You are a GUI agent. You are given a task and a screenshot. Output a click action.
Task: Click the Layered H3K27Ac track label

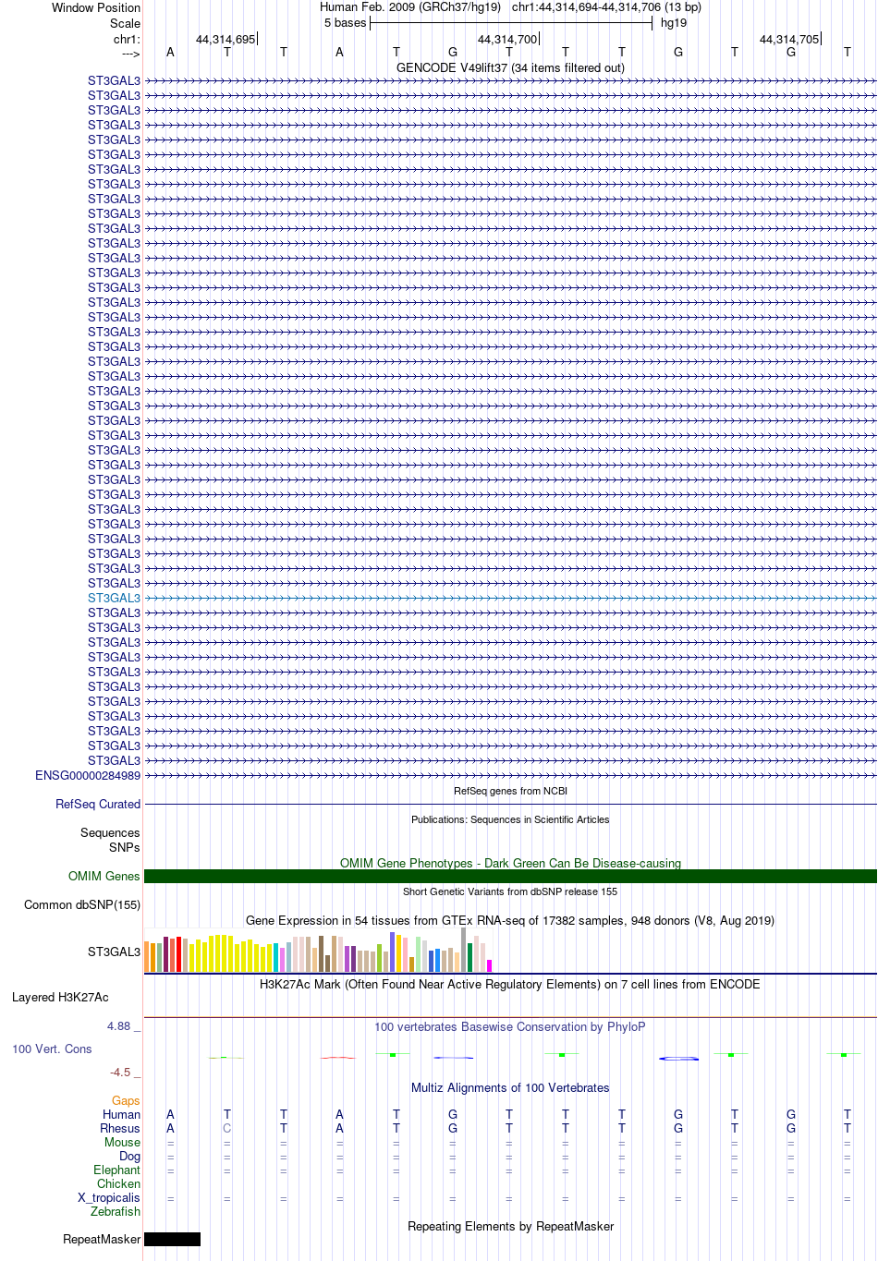coord(60,997)
